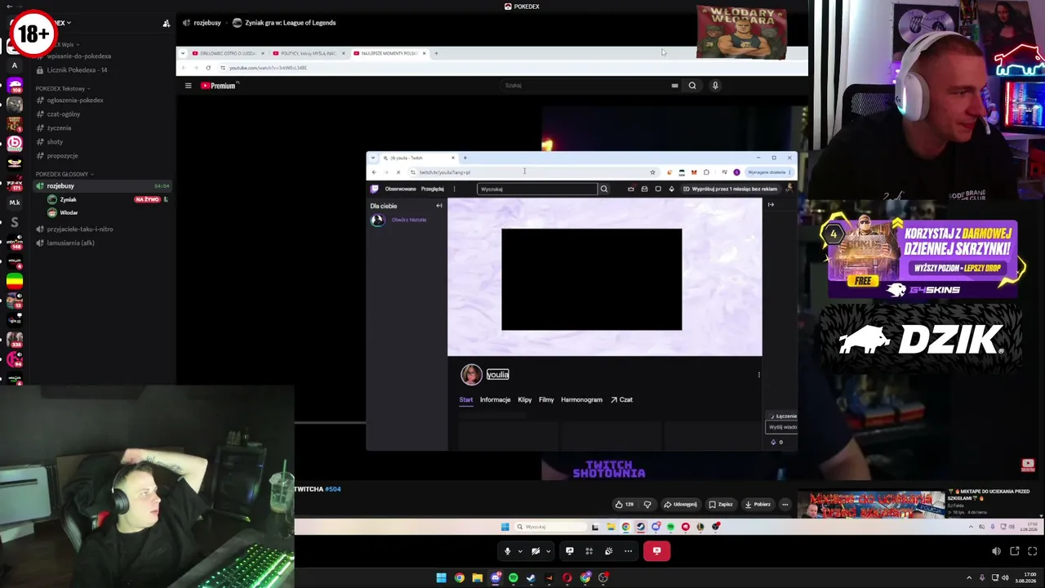Open Chrome from the Windows taskbar

[x=459, y=578]
